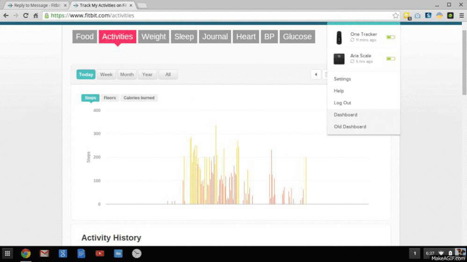Open the Chrome hamburger menu

point(461,15)
